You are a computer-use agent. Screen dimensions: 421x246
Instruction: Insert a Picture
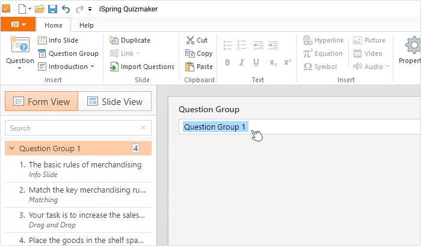[369, 40]
